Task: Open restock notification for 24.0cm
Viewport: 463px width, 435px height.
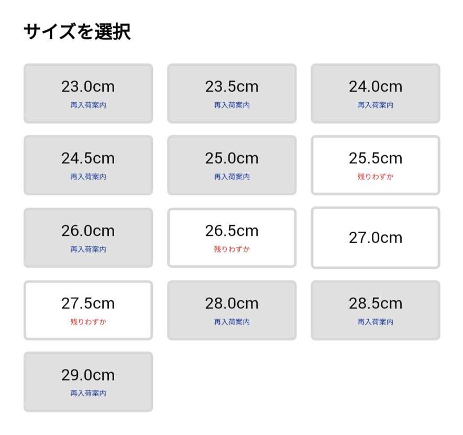Action: click(375, 105)
